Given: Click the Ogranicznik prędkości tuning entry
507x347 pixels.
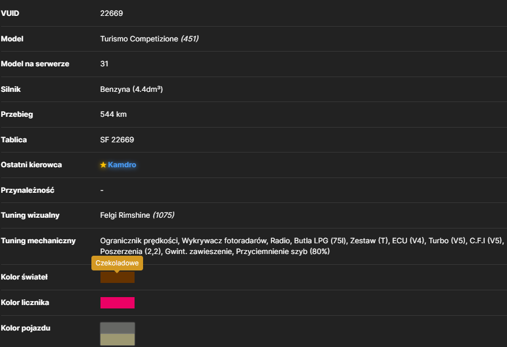Looking at the screenshot, I should (139, 241).
